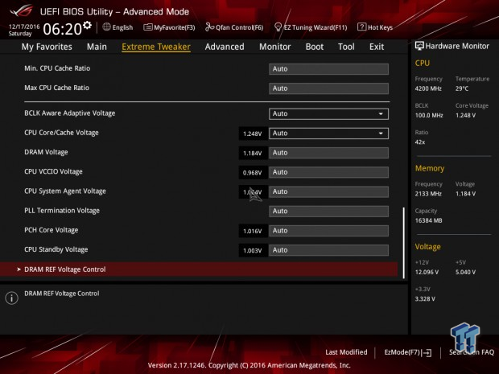Open MyFavorite(F3) text link
The width and height of the screenshot is (499, 374).
175,27
